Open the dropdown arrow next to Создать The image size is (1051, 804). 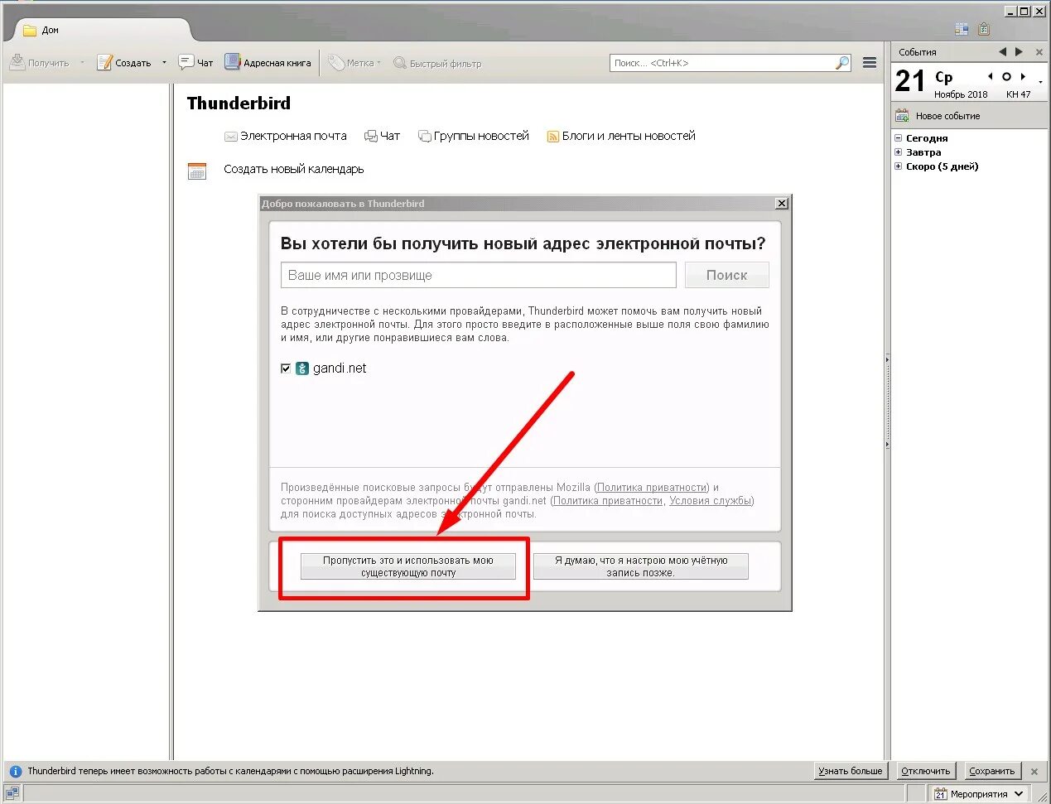(164, 63)
